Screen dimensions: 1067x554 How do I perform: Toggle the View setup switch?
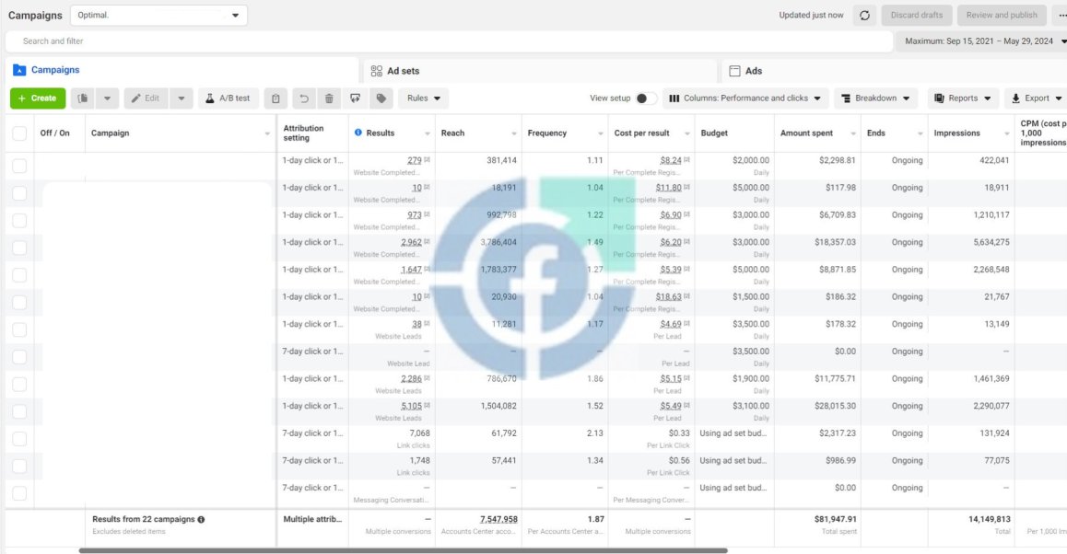[x=645, y=98]
